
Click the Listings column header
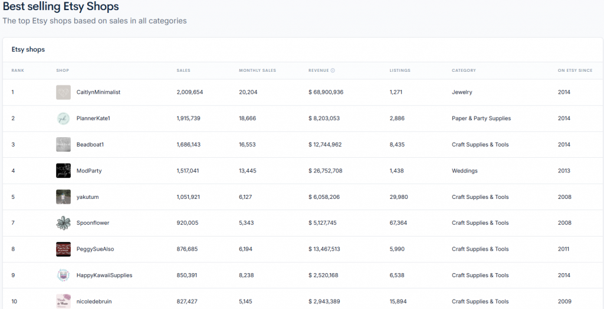400,71
